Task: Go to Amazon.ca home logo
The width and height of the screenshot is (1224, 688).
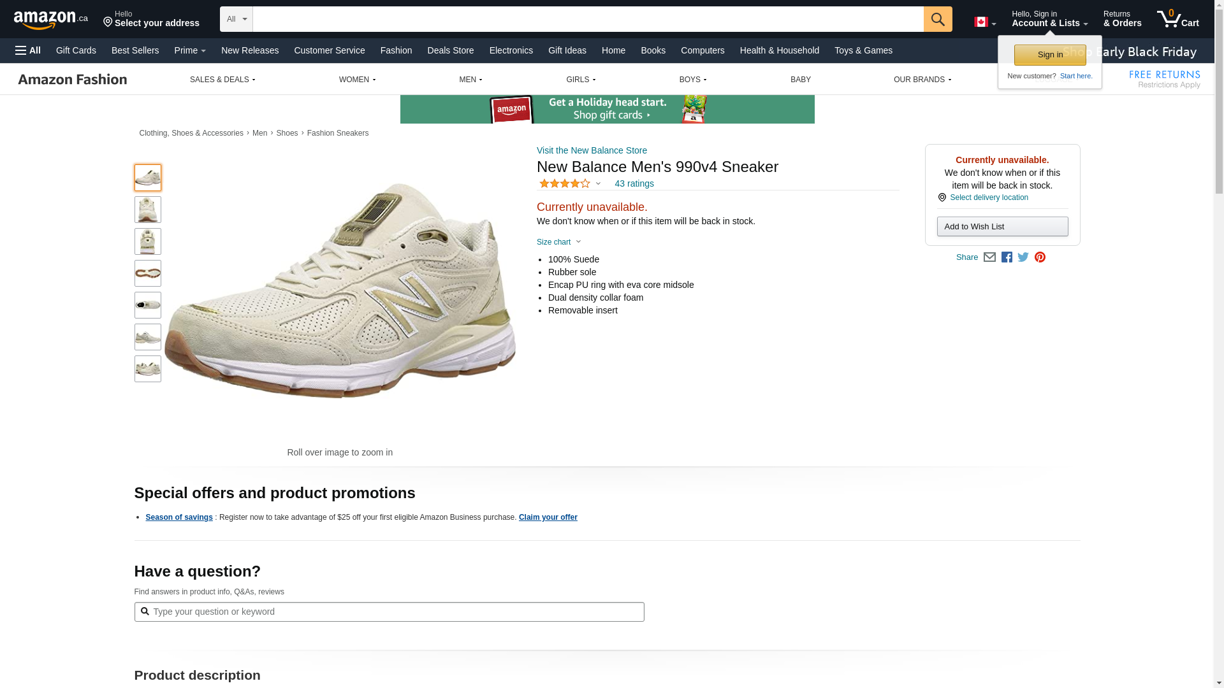Action: click(51, 20)
